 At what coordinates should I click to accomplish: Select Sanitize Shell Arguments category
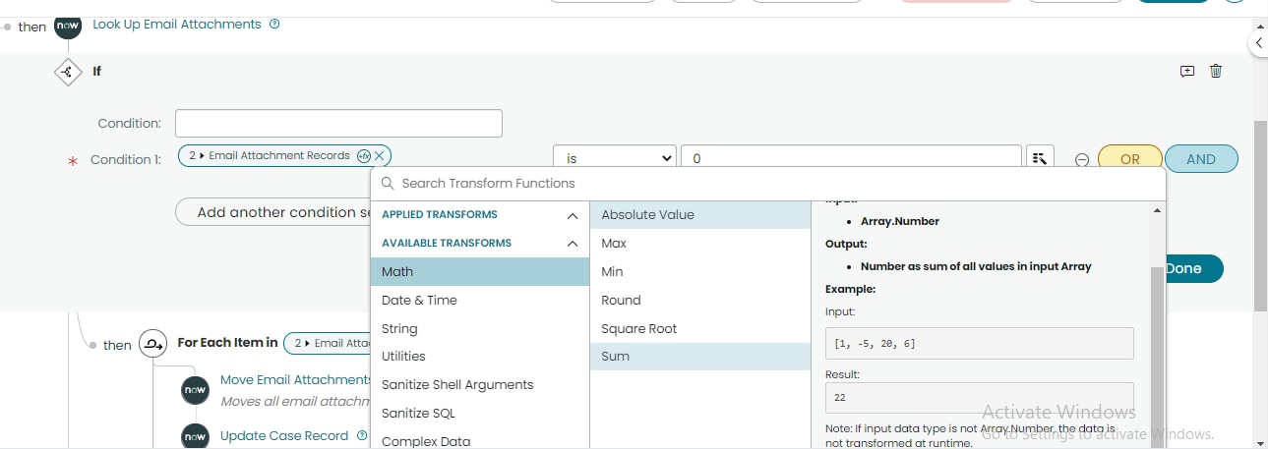[480, 384]
